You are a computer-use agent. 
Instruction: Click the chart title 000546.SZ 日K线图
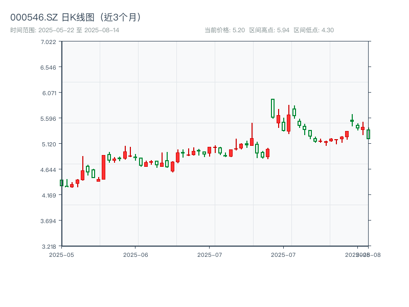76,17
